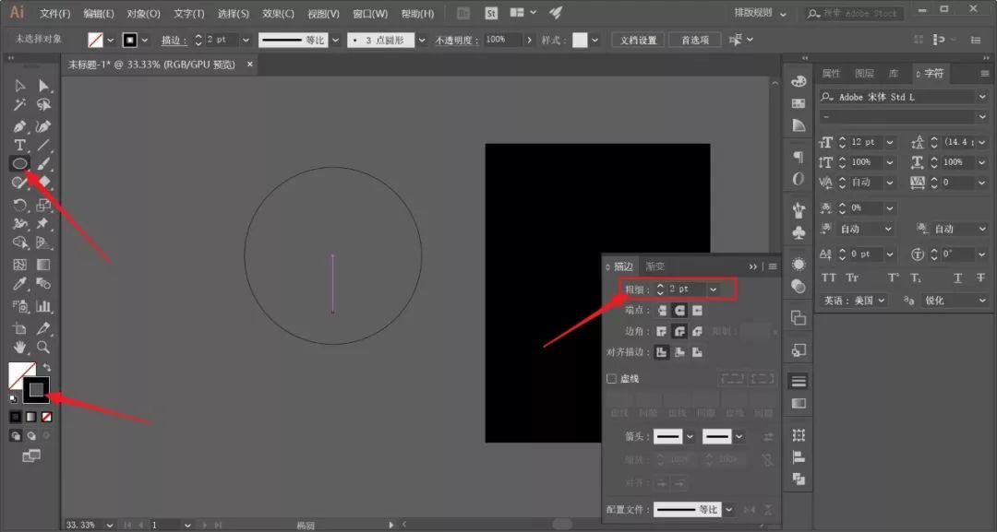Image resolution: width=997 pixels, height=532 pixels.
Task: Open the 窗口(W) menu
Action: coord(370,13)
